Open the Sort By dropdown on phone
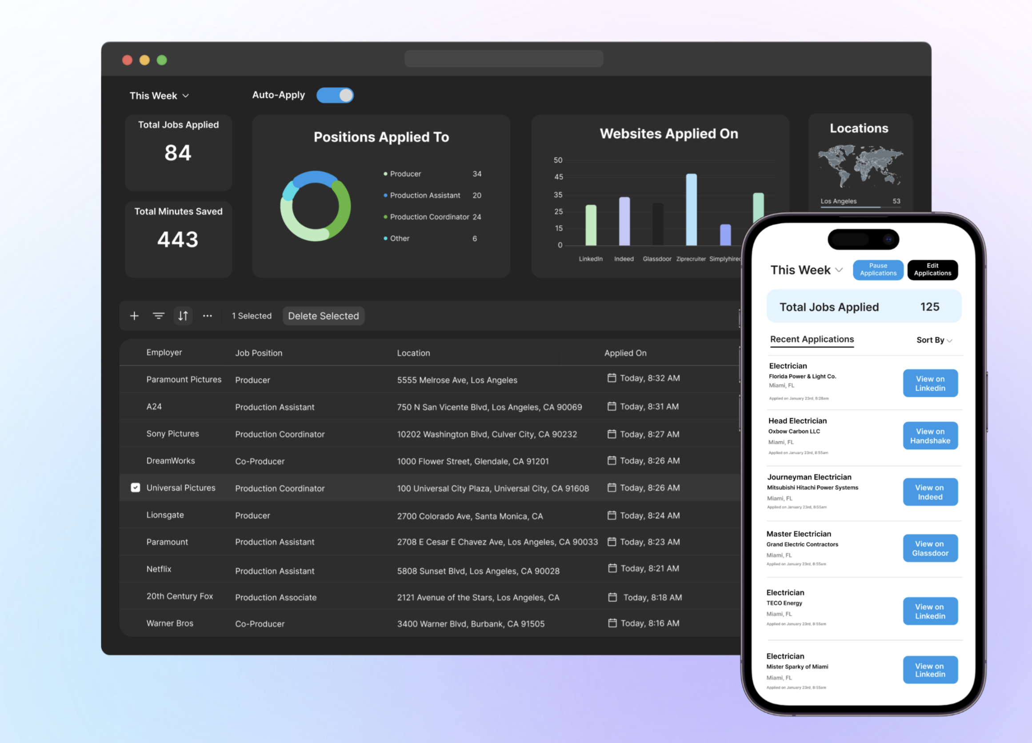 pos(934,340)
